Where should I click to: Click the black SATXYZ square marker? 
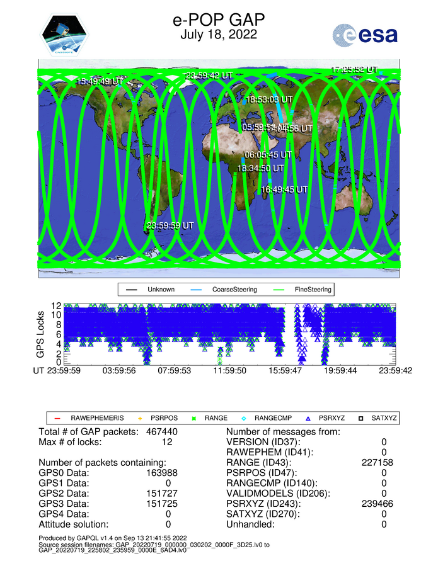[x=364, y=418]
